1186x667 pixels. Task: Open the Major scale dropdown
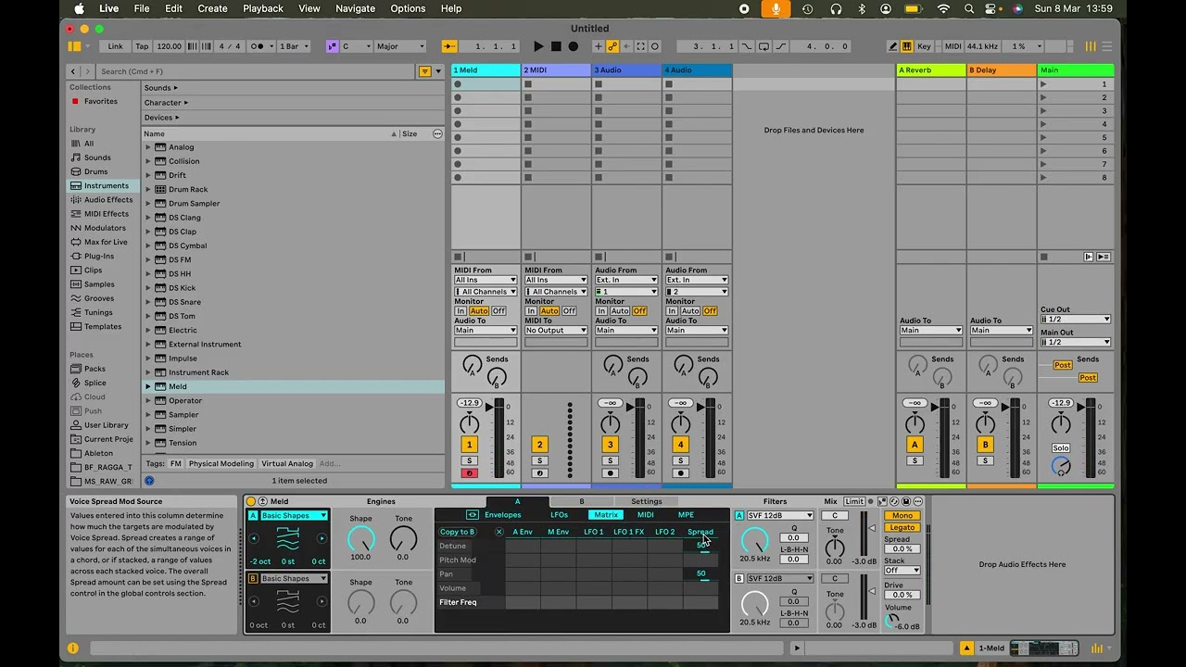[400, 46]
